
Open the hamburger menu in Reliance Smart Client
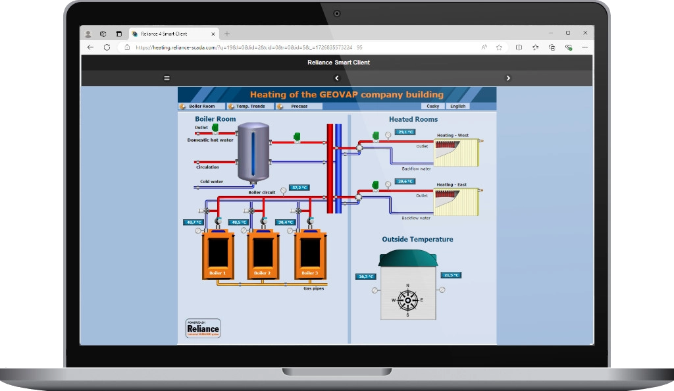click(x=167, y=78)
